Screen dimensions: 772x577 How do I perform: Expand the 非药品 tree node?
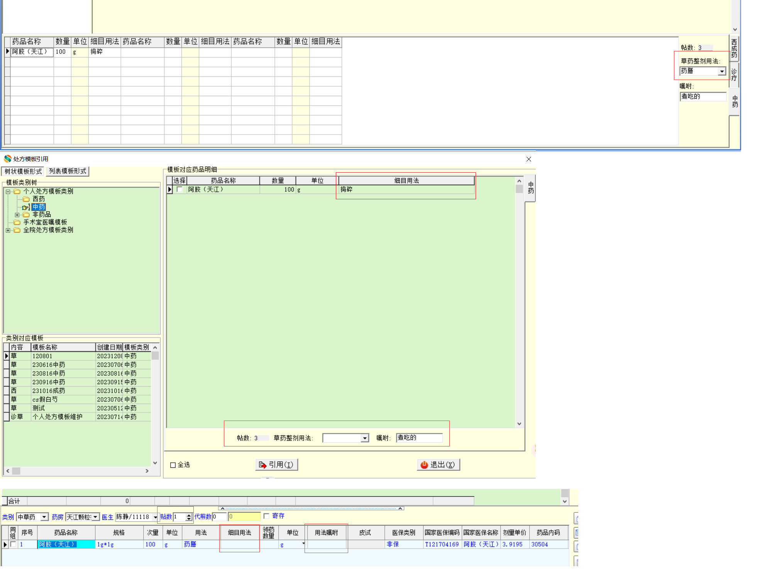coord(17,215)
